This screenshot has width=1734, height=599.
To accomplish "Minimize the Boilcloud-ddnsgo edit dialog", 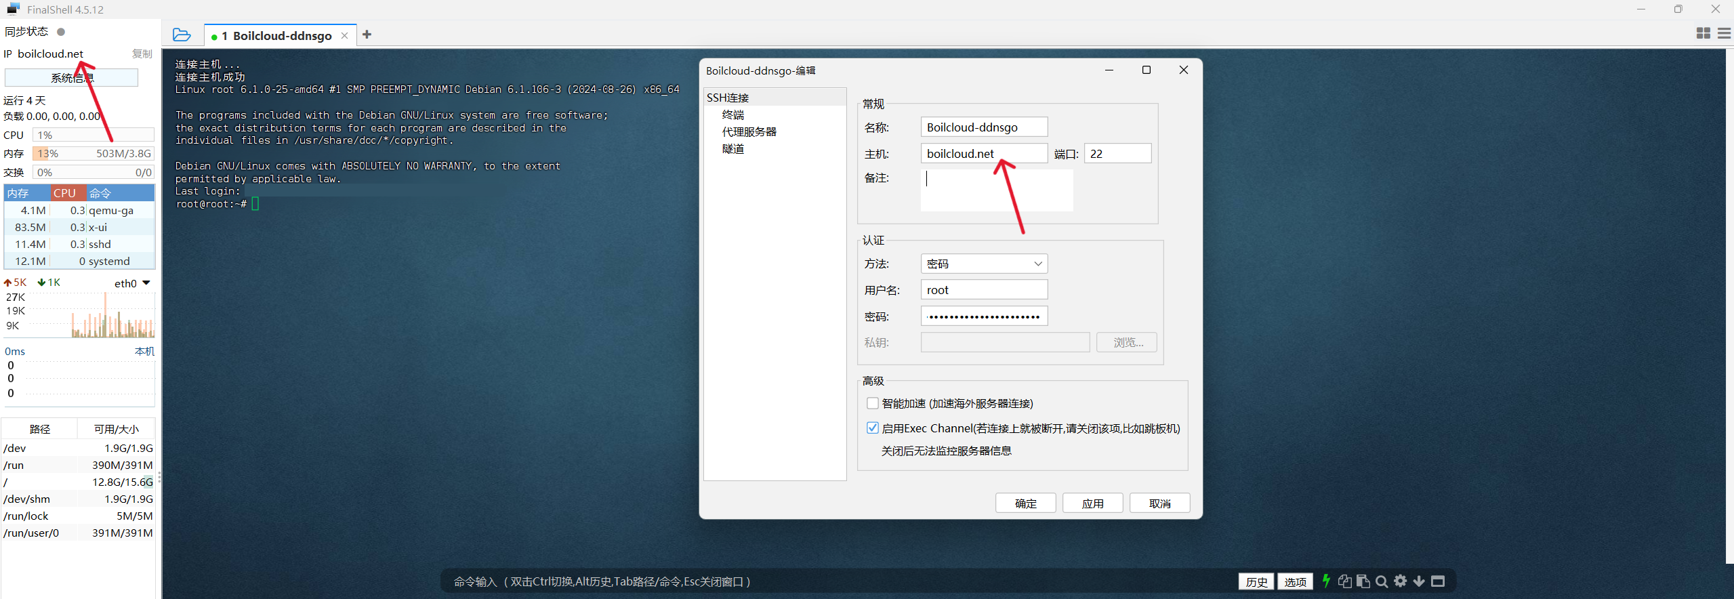I will coord(1109,70).
